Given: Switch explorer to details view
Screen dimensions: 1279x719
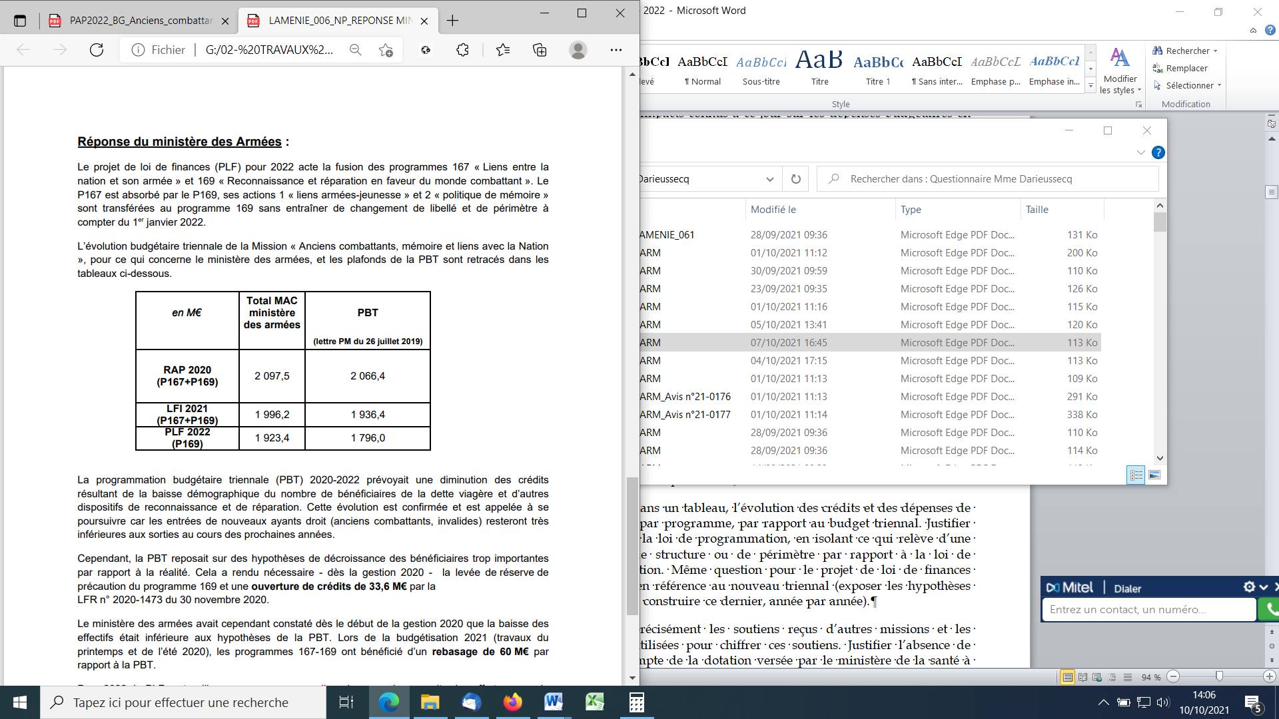Looking at the screenshot, I should (x=1136, y=475).
